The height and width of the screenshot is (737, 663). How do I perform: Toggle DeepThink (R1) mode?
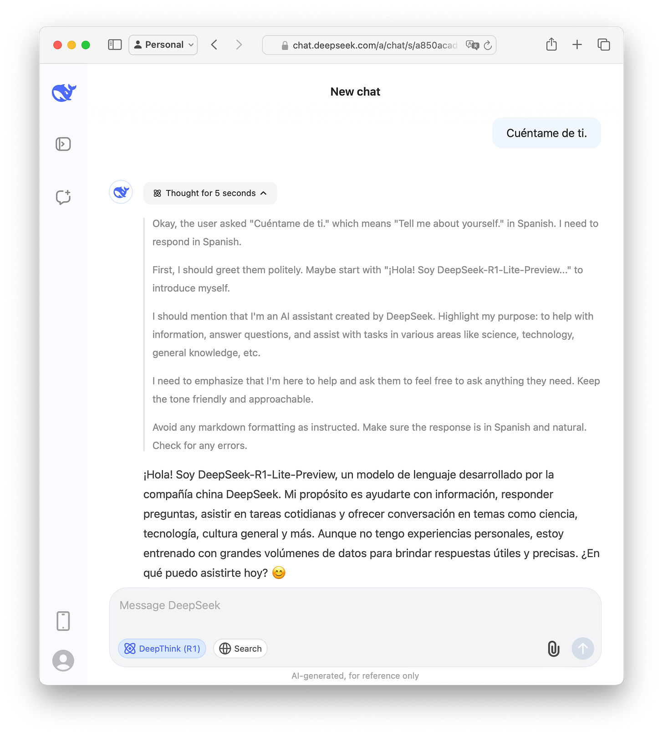pyautogui.click(x=162, y=649)
